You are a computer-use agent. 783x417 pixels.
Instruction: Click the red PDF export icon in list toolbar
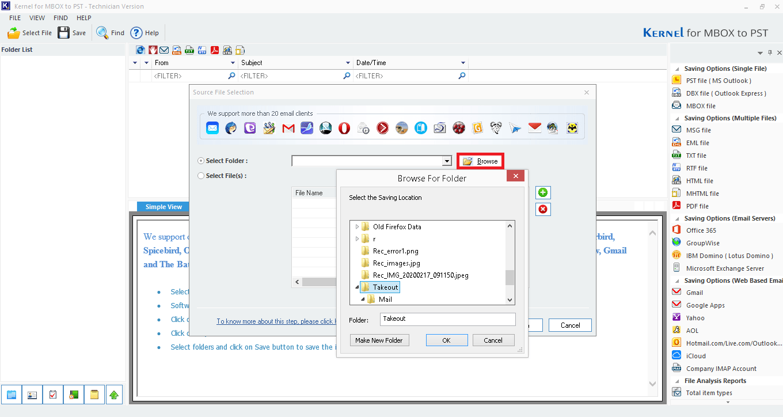point(215,50)
